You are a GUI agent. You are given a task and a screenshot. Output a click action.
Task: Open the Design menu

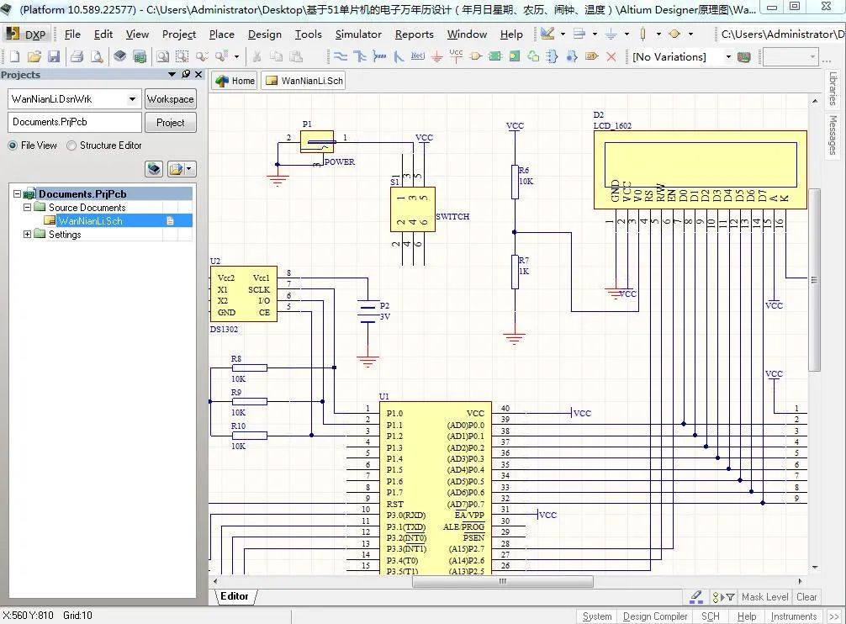264,34
